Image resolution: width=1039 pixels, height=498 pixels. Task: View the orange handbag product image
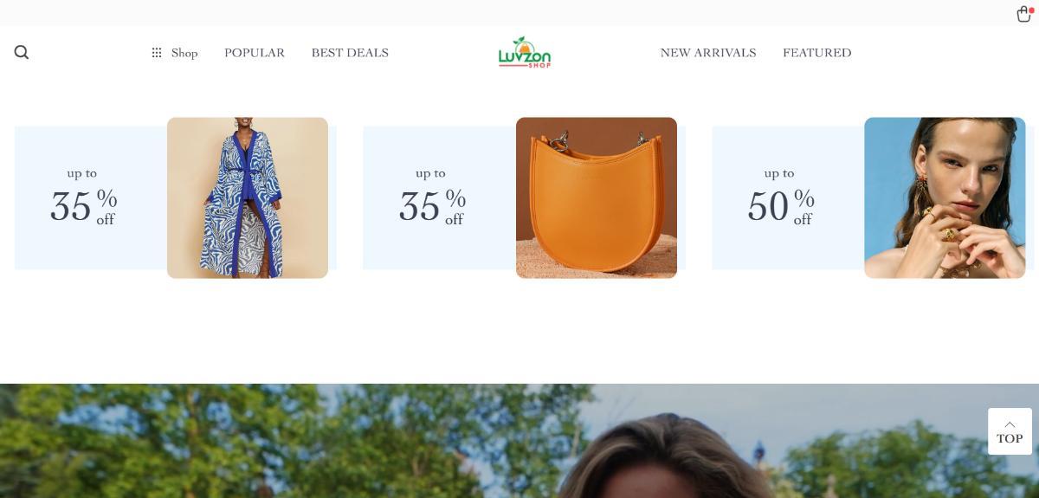click(x=597, y=197)
